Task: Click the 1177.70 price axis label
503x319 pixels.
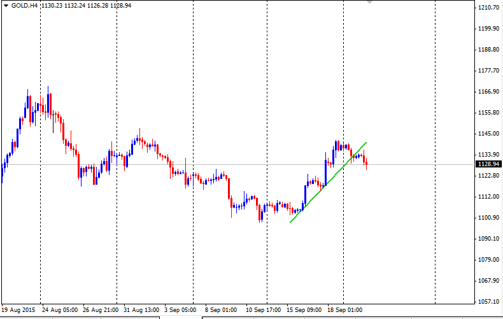Action: click(x=488, y=71)
